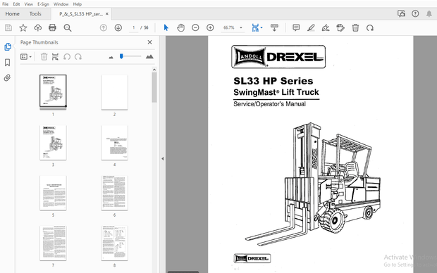Switch to the Home tab

click(x=12, y=13)
